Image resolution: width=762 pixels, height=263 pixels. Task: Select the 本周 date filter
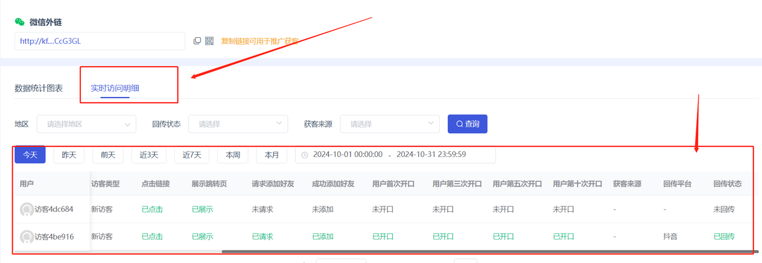[233, 155]
